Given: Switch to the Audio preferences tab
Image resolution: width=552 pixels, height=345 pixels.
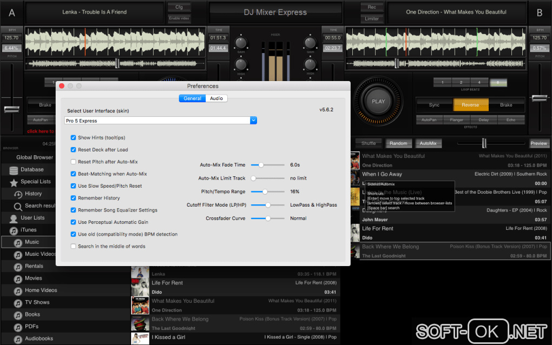Looking at the screenshot, I should click(x=216, y=98).
